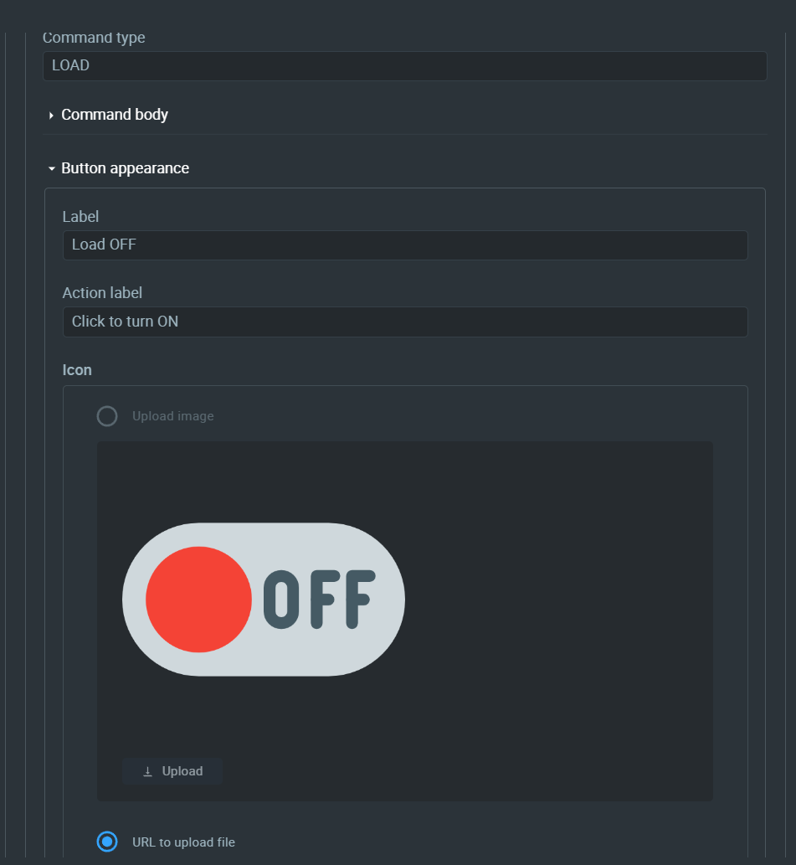Click the Command type caption text

click(x=94, y=38)
